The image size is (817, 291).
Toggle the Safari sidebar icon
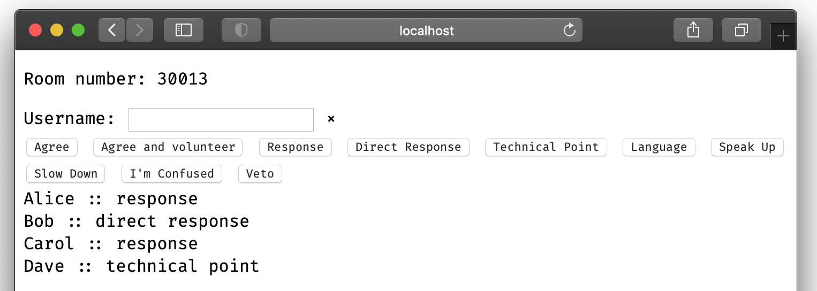[x=184, y=30]
